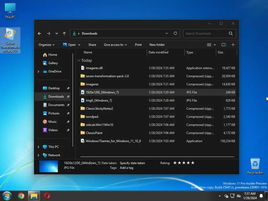Refresh the Downloads folder
Image resolution: width=268 pixels, height=201 pixels.
coord(175,33)
